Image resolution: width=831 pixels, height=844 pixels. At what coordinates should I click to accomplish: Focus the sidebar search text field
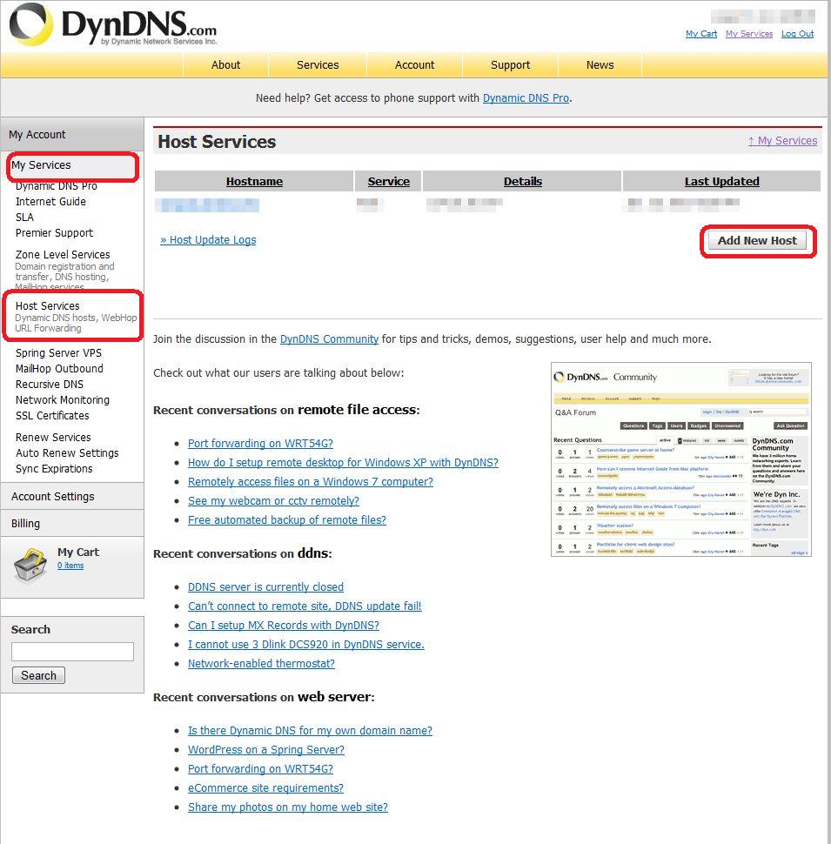(x=73, y=652)
